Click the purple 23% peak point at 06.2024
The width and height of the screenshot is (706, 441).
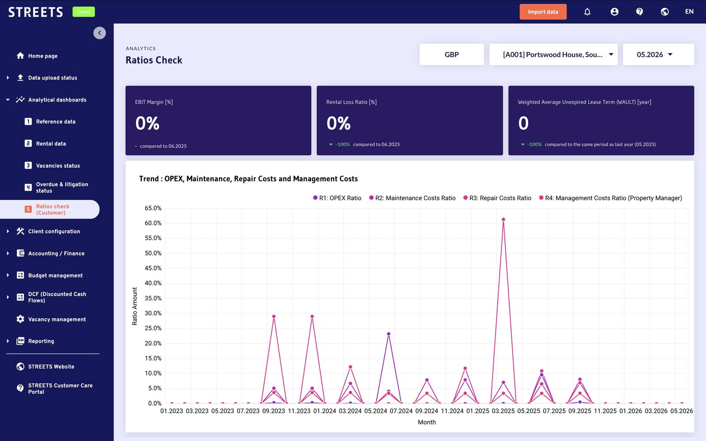coord(388,334)
